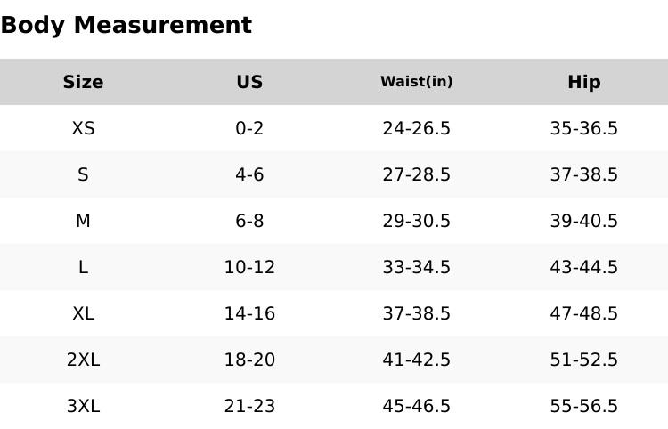
Task: Click hip measurement 37-38.5
Action: (583, 174)
